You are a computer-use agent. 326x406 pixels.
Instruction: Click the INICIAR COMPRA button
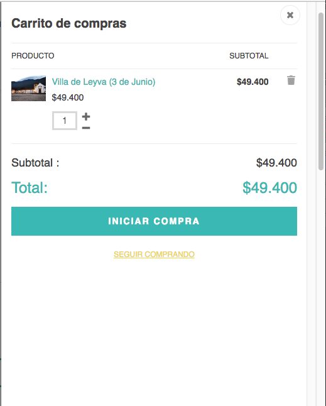coord(154,221)
